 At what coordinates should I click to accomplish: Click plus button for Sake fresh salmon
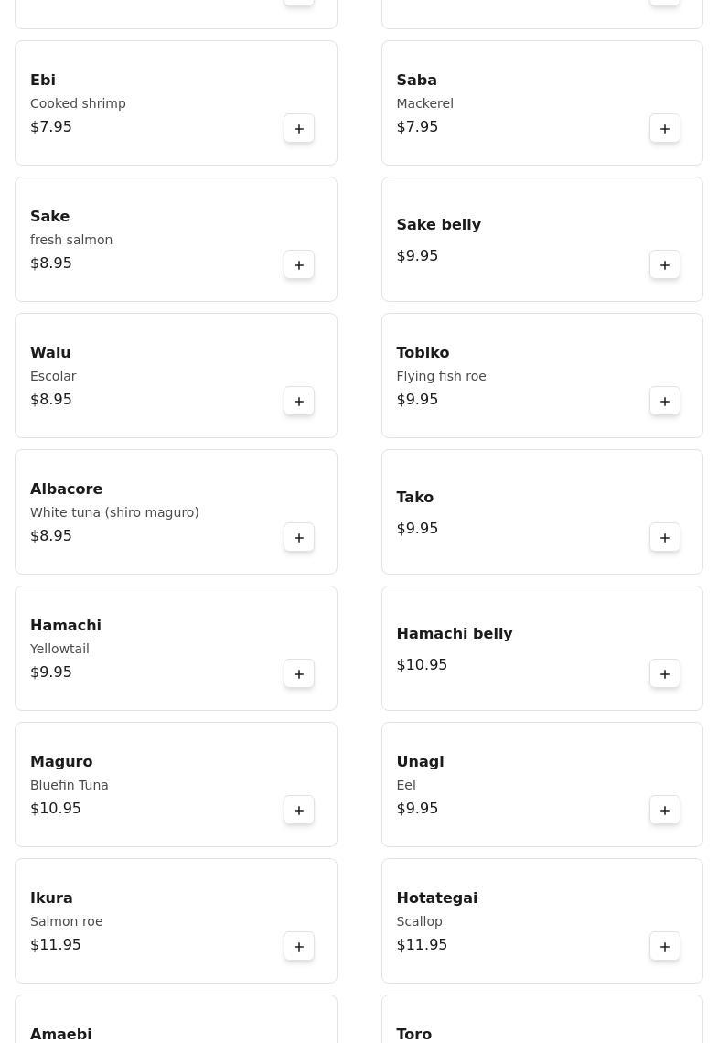299,265
